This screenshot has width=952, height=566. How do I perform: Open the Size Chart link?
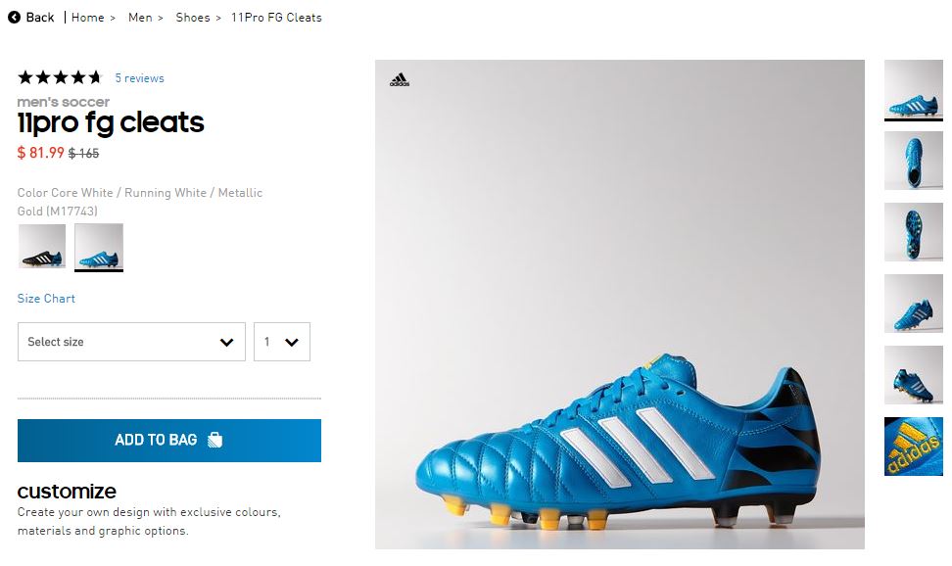pyautogui.click(x=46, y=299)
